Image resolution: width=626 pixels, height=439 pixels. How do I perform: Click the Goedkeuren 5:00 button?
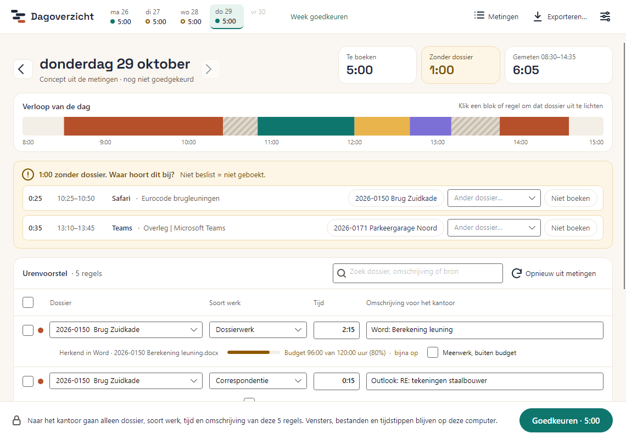pos(566,421)
